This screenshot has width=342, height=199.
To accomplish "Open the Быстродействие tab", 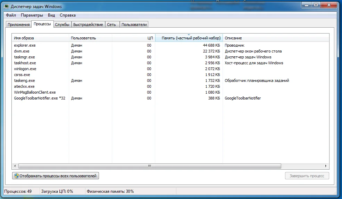I will (88, 25).
